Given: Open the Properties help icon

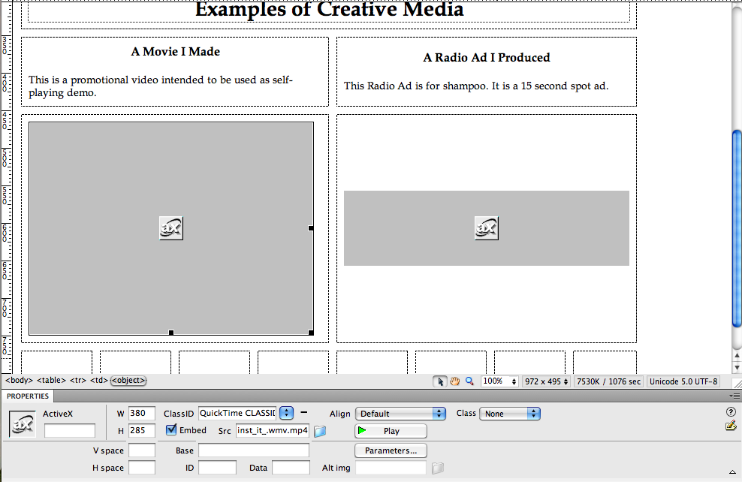Looking at the screenshot, I should (731, 412).
